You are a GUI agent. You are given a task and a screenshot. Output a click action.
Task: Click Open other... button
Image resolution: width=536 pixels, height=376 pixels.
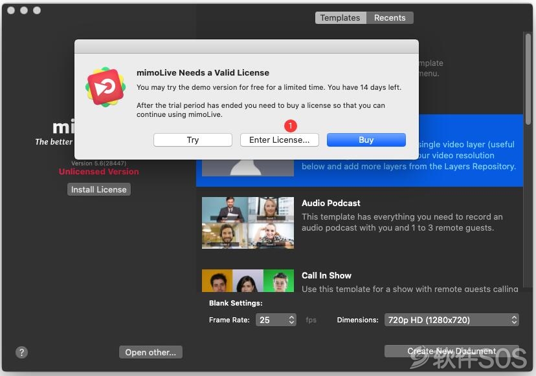click(x=150, y=352)
